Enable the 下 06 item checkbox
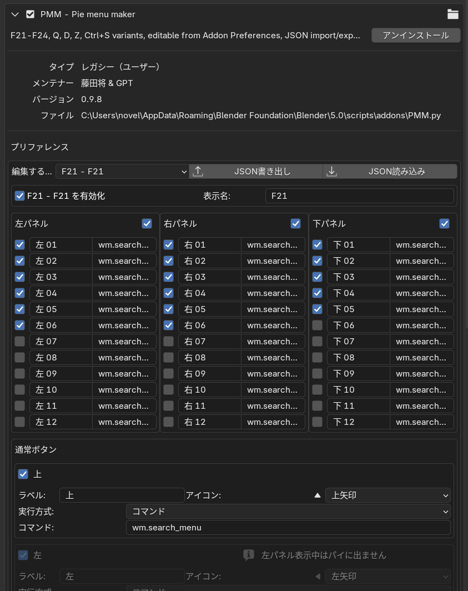This screenshot has width=468, height=591. (x=318, y=325)
